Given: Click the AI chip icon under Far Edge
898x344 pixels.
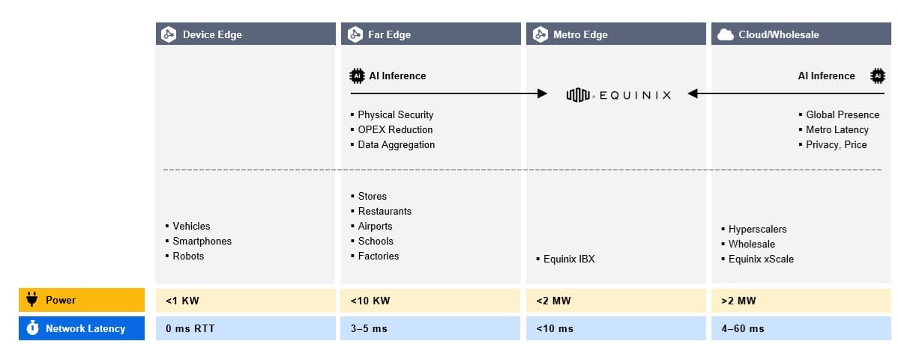Looking at the screenshot, I should [x=357, y=76].
